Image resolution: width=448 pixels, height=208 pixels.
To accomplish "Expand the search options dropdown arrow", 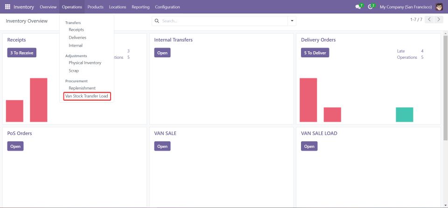I will point(292,21).
